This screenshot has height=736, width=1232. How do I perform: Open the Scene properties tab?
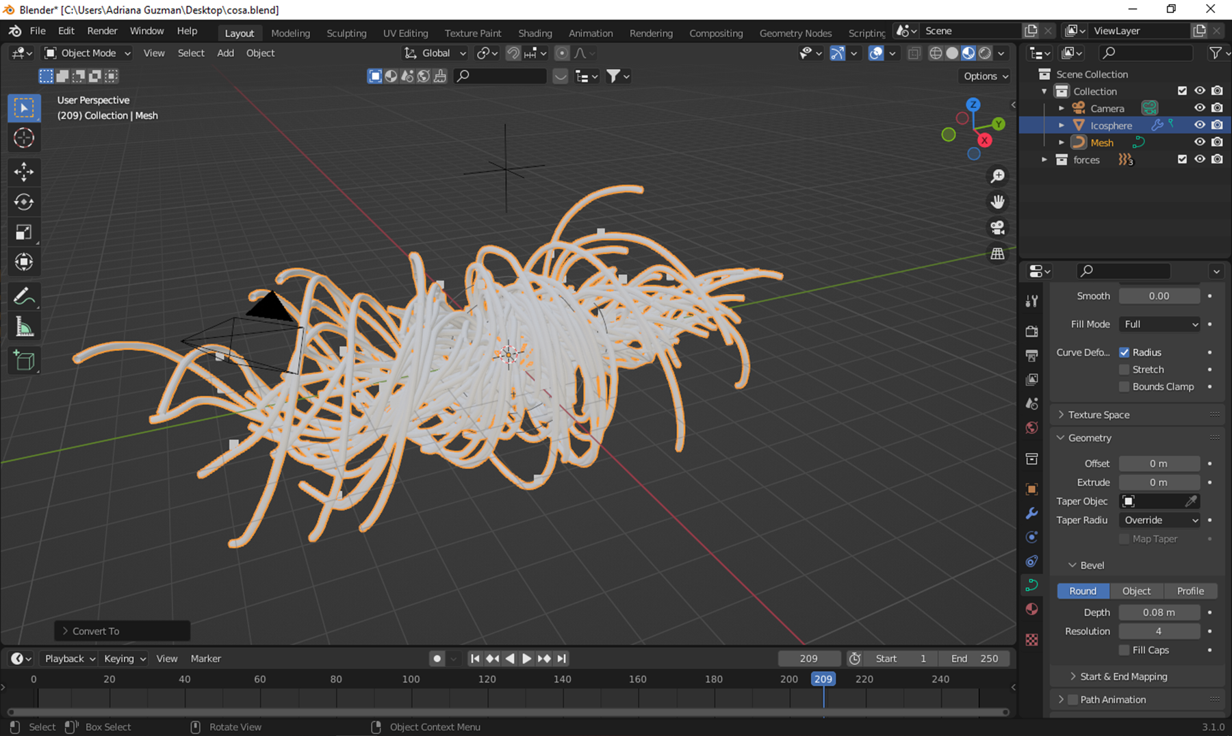click(x=1031, y=404)
